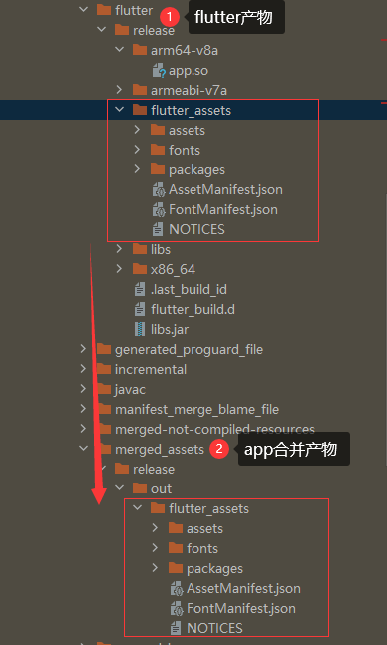Select the out folder name

[x=161, y=489]
